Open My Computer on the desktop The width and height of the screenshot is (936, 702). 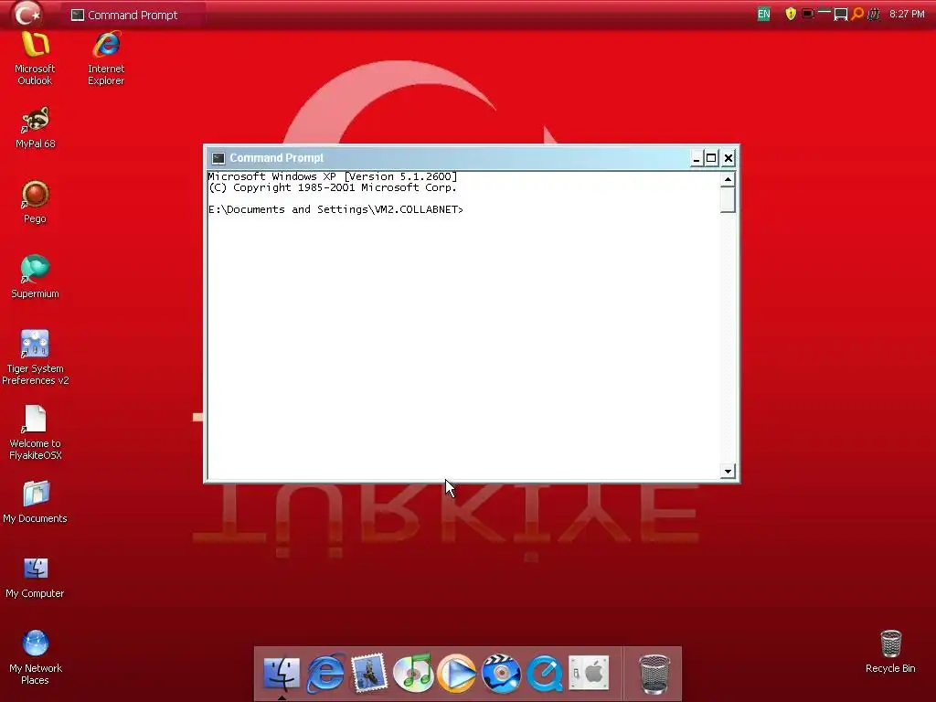tap(36, 578)
